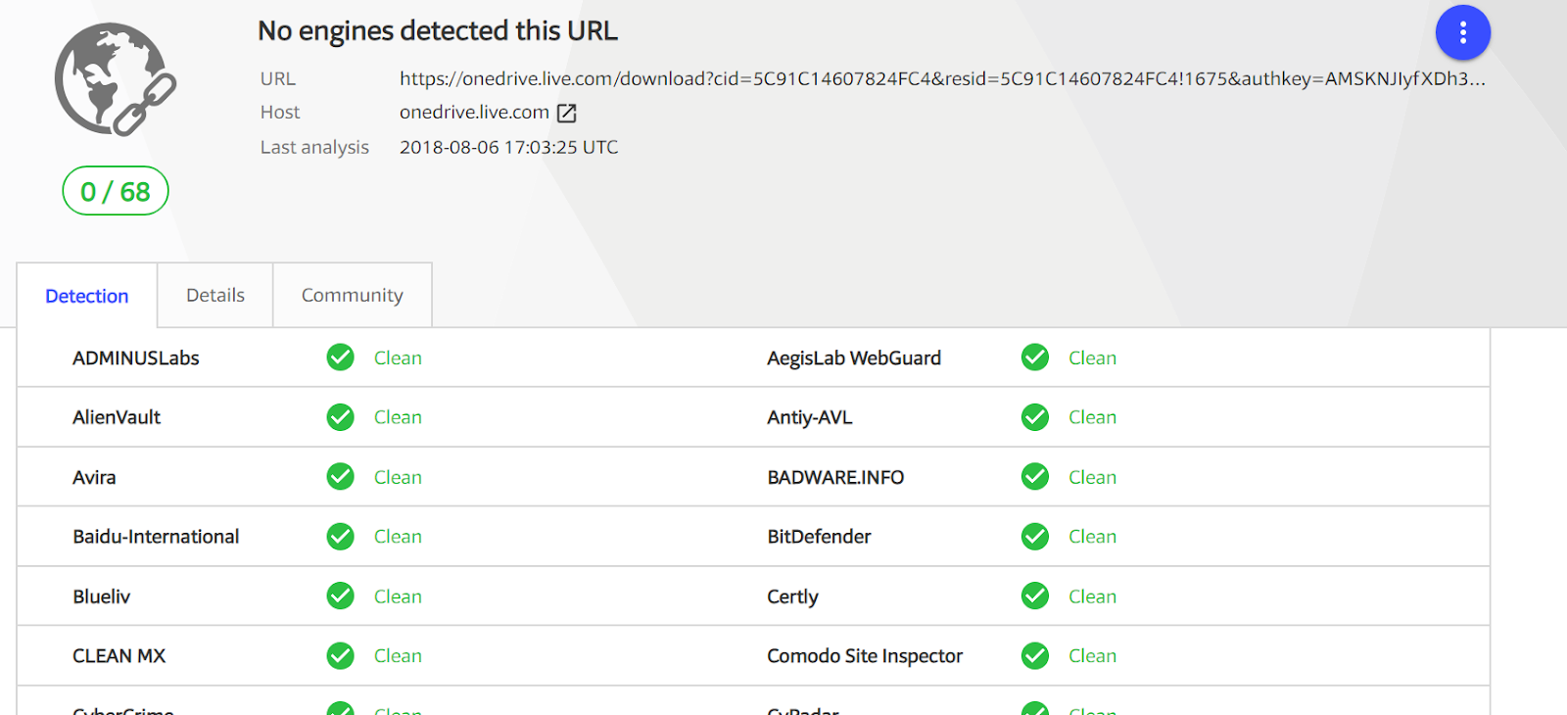
Task: Click the green checkmark for ADMINUSLabs
Action: [341, 357]
